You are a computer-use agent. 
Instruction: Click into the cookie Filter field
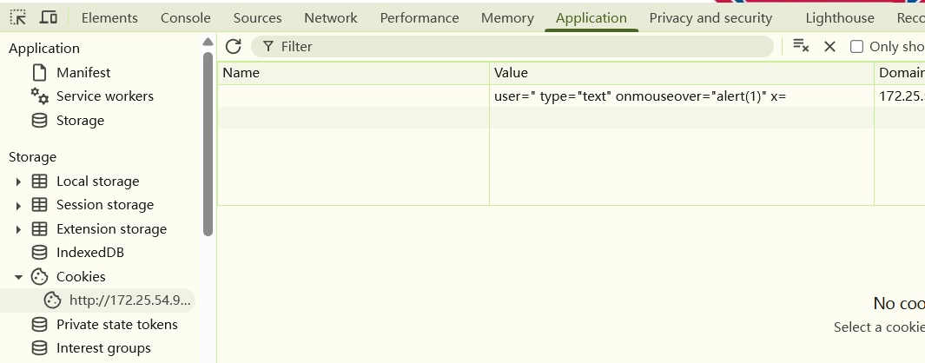pos(521,46)
